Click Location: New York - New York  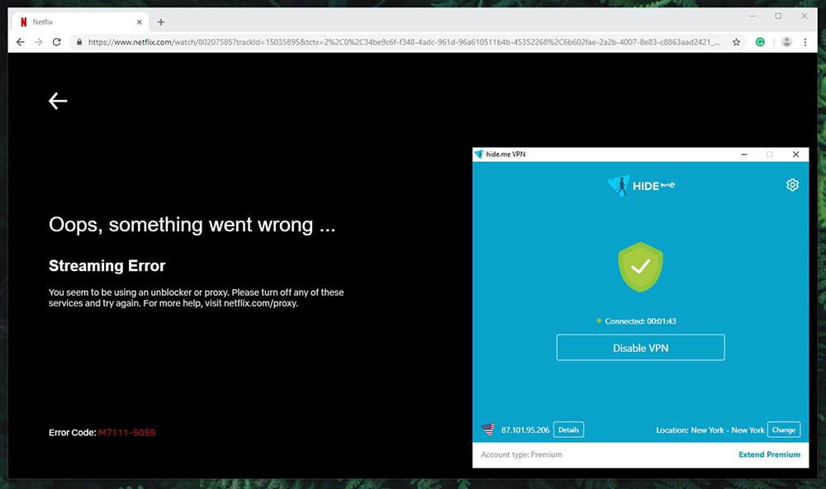tap(710, 430)
